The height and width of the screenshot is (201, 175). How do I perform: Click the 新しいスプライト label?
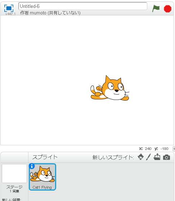pyautogui.click(x=113, y=157)
